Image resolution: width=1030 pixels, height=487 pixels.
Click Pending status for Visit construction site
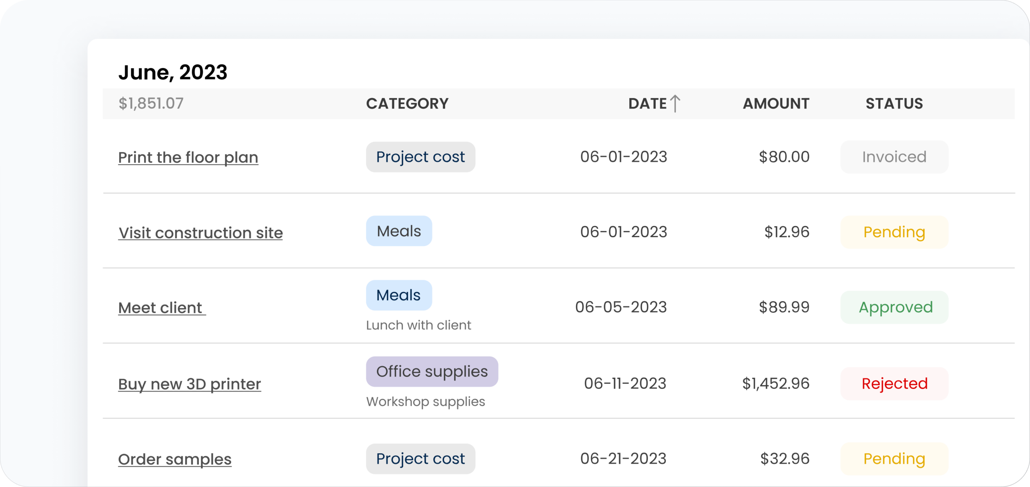[894, 232]
